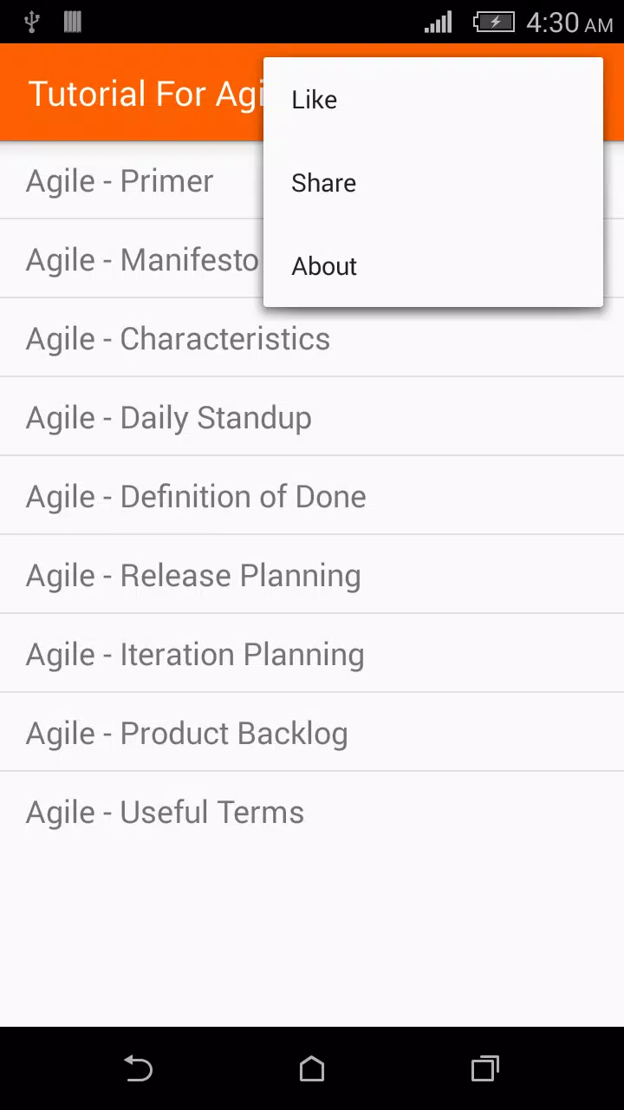This screenshot has height=1110, width=624.
Task: Tap the battery charging icon in status bar
Action: [x=494, y=23]
